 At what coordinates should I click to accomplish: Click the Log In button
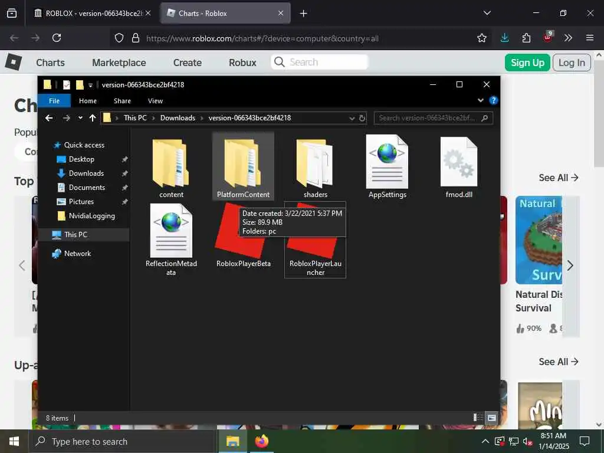(x=572, y=63)
